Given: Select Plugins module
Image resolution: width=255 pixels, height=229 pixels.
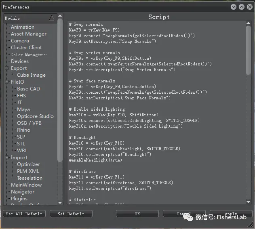Looking at the screenshot, I should pos(19,198).
